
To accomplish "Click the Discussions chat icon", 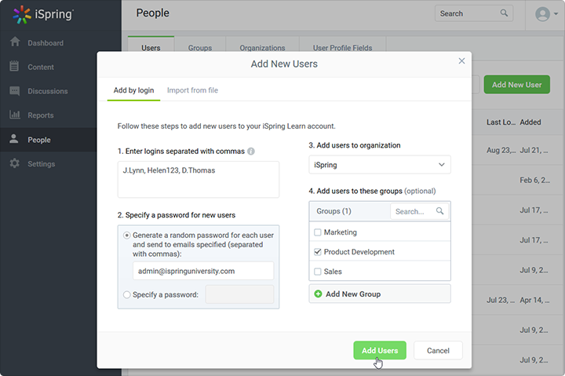I will tap(14, 90).
